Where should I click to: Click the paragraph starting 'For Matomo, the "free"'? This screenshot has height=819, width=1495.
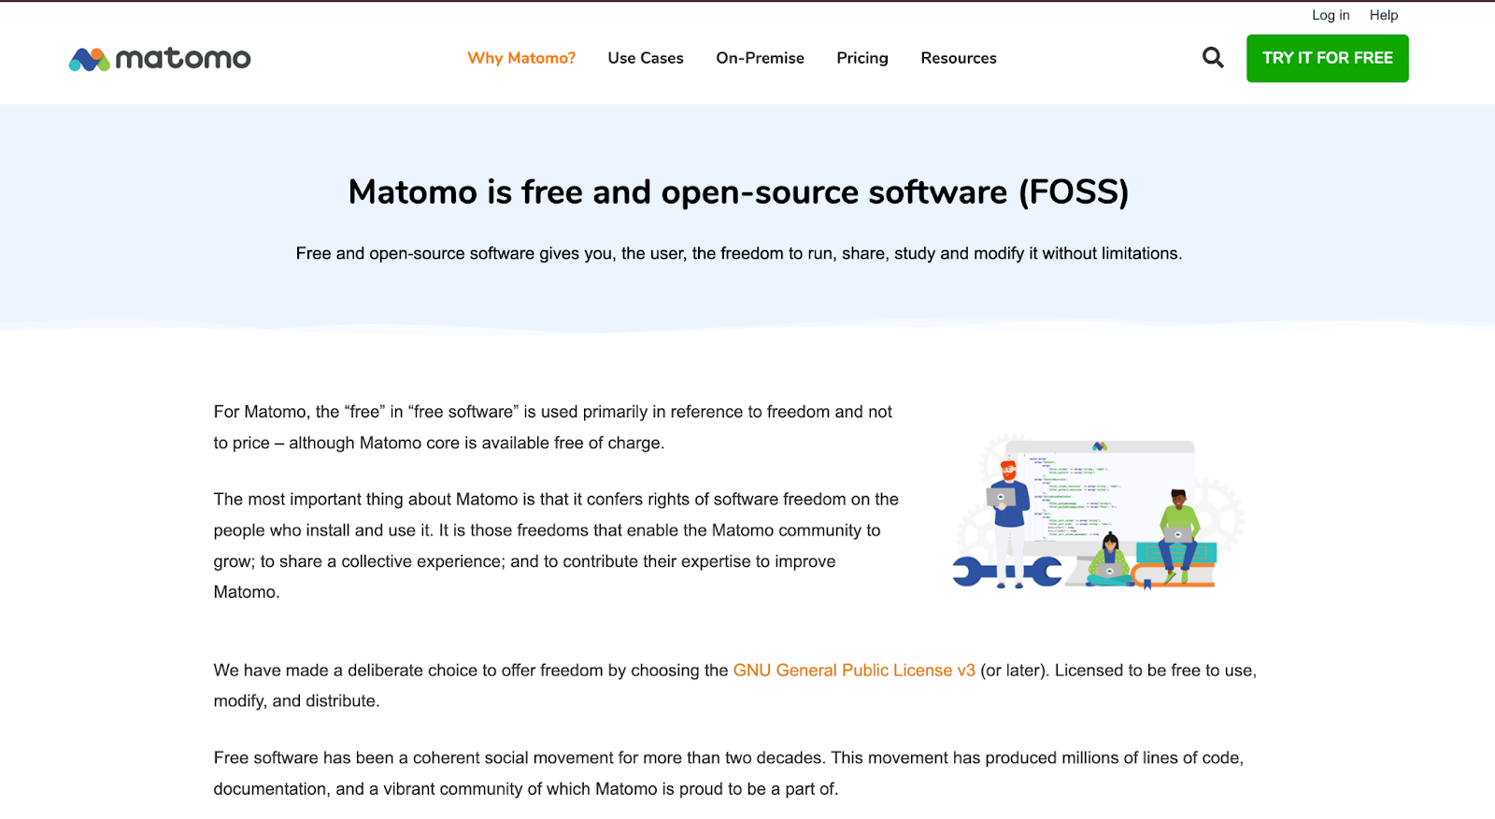(552, 428)
